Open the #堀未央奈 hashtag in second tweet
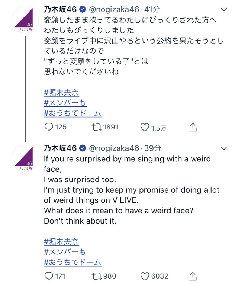 click(x=61, y=241)
